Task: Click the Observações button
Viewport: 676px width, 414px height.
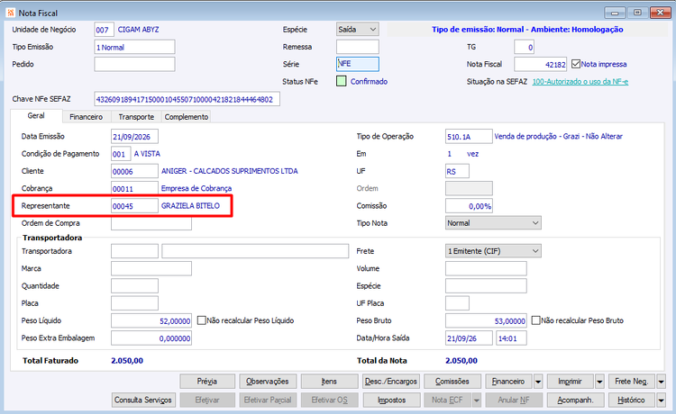Action: pos(268,382)
